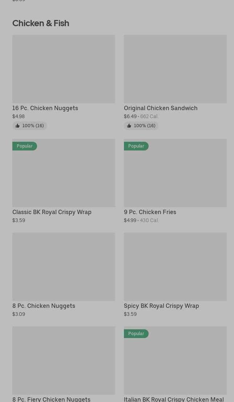Select the Classic BK Royal Crispy Wrap image
The image size is (234, 402).
tap(64, 173)
